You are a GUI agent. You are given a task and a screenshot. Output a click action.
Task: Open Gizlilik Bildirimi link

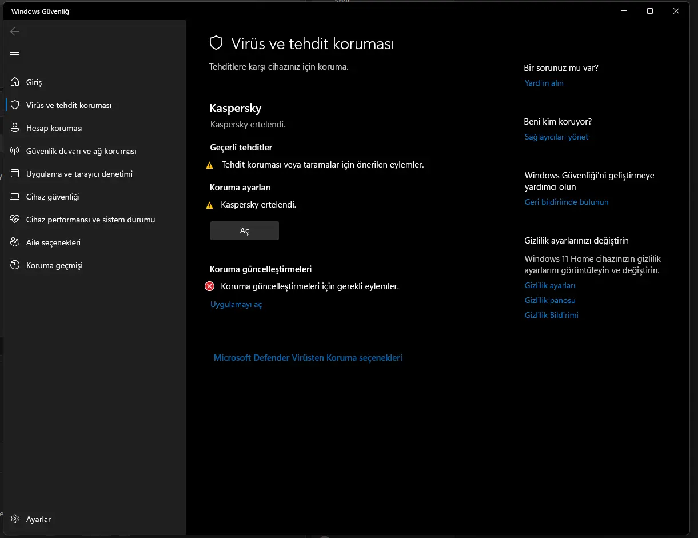552,315
